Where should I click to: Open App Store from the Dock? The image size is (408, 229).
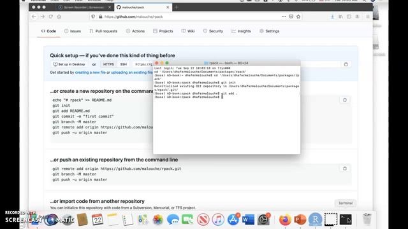(x=233, y=219)
